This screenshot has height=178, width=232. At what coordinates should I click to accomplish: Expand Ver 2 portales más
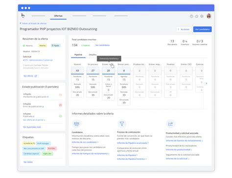32,127
